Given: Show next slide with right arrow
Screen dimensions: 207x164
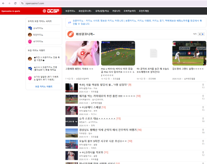Looking at the screenshot, I should pos(203,34).
